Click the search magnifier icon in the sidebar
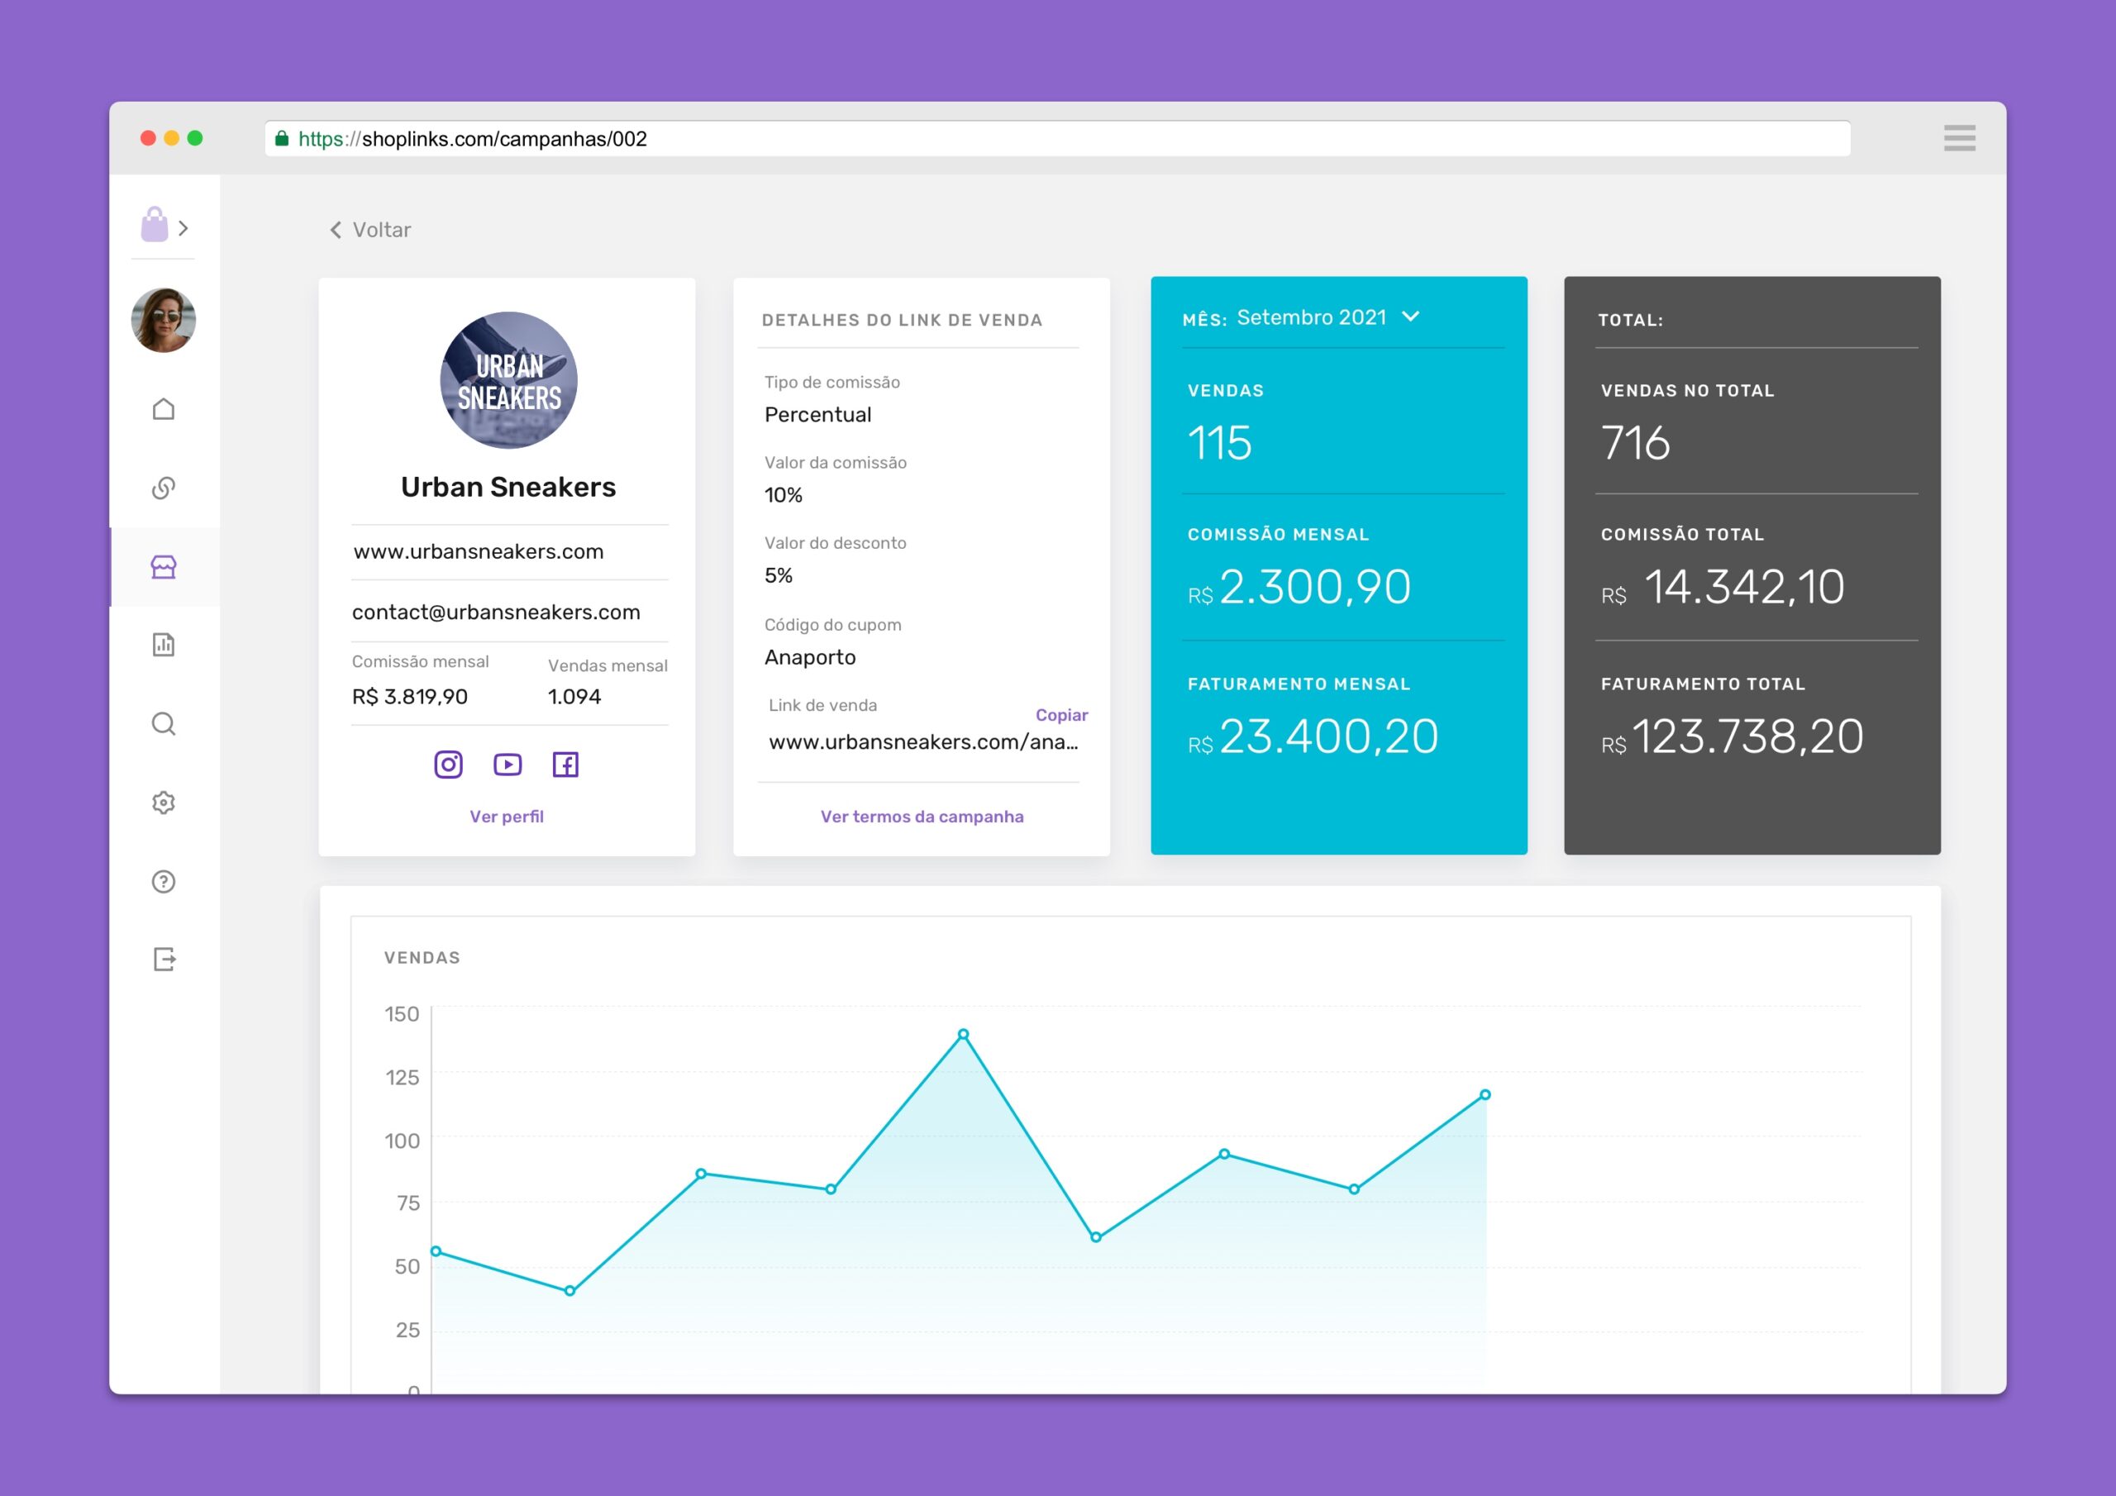 [163, 723]
